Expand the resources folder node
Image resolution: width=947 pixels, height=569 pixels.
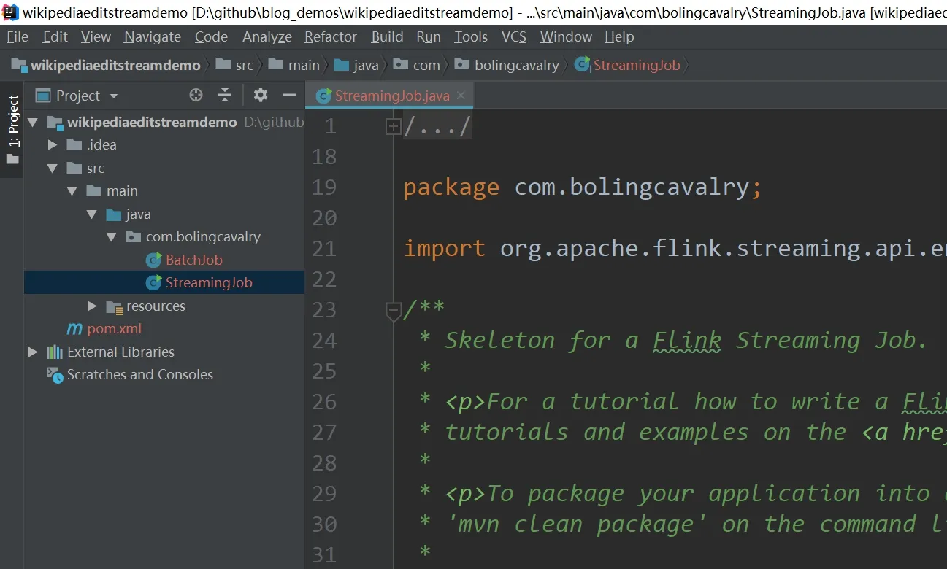[x=91, y=306]
